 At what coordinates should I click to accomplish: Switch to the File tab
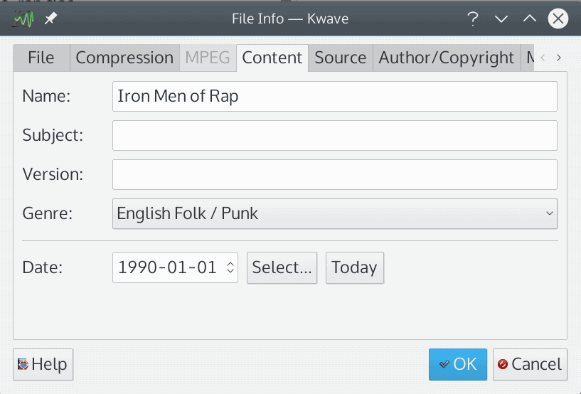coord(41,58)
